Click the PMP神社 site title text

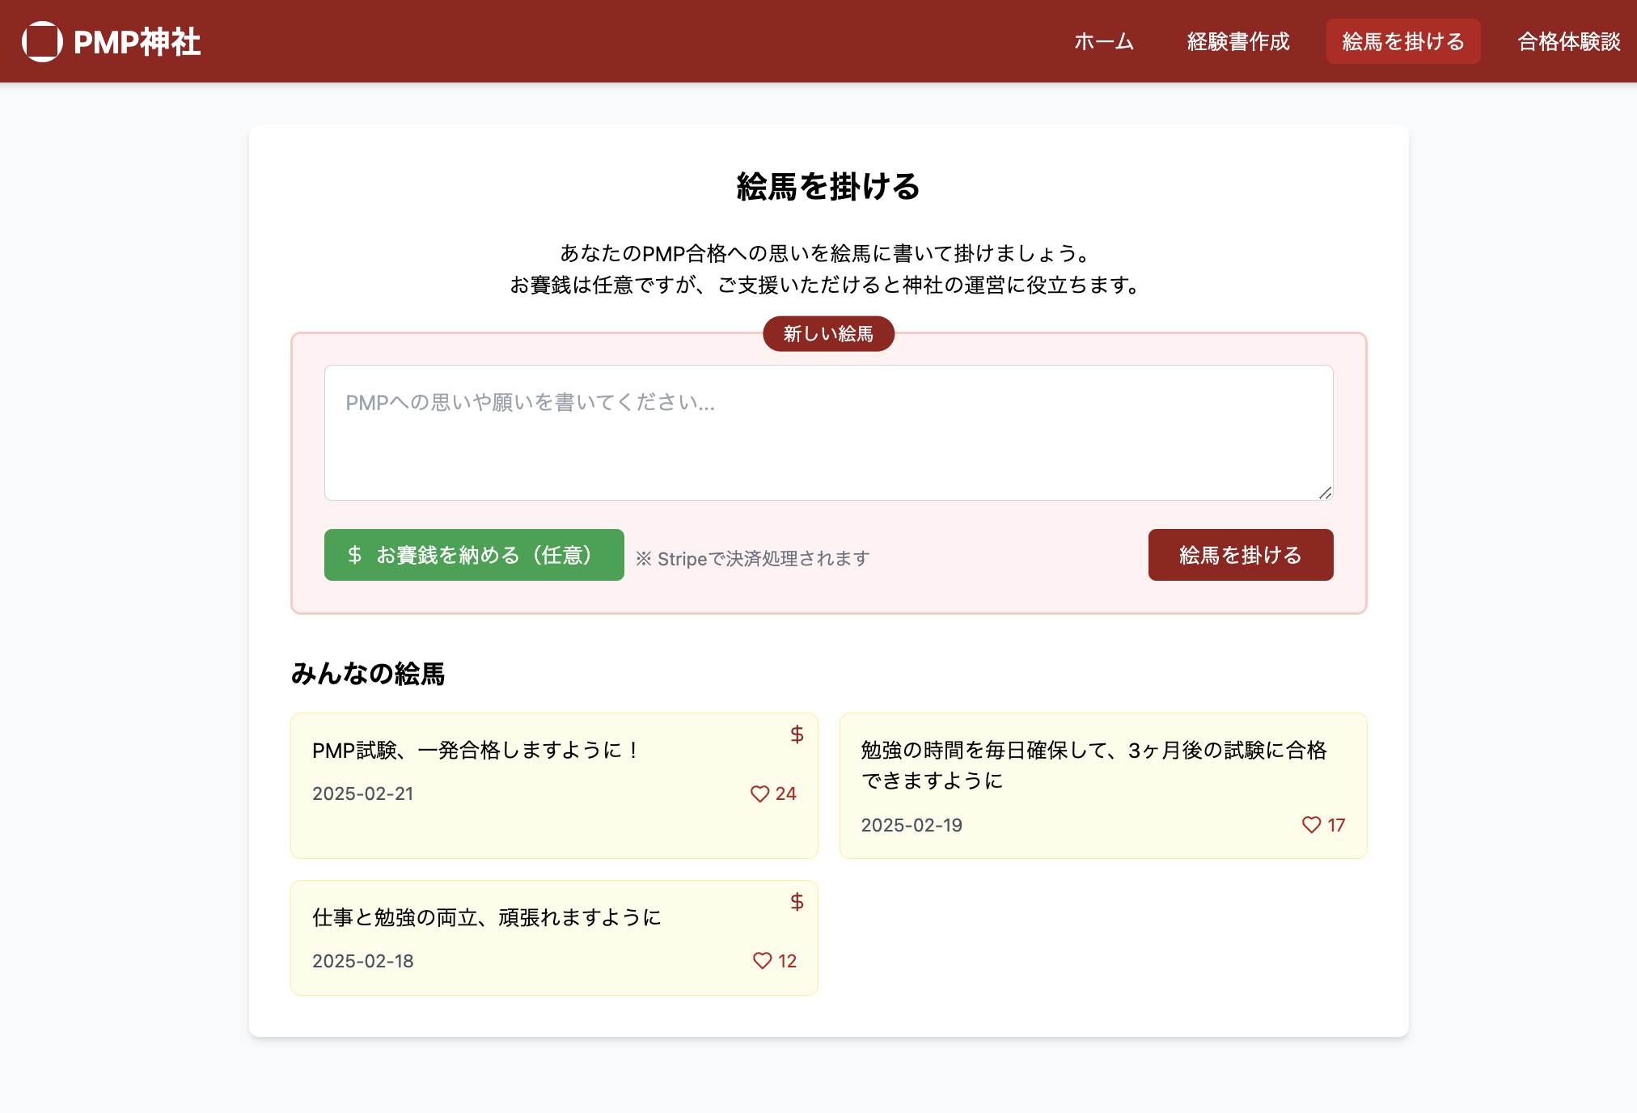137,42
